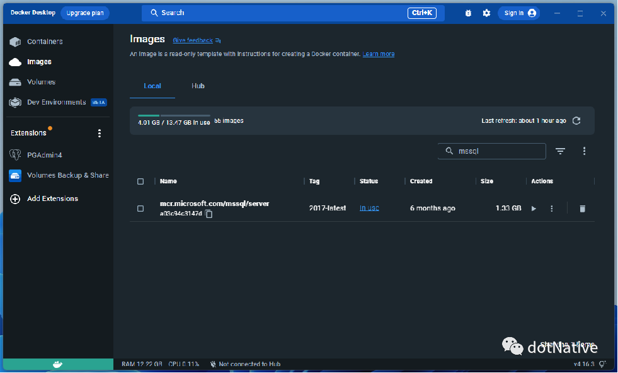Click disk usage progress bar

174,115
